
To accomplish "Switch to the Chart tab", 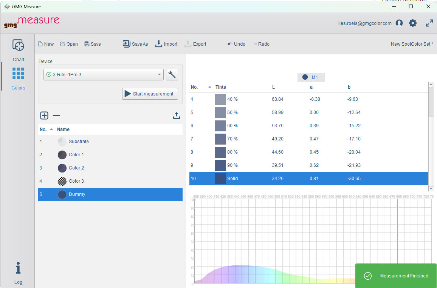I will tap(18, 50).
